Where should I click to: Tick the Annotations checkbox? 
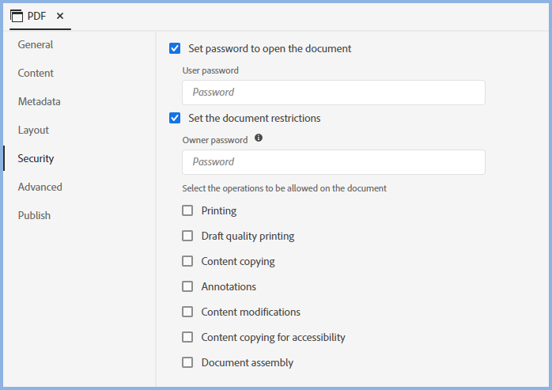187,286
